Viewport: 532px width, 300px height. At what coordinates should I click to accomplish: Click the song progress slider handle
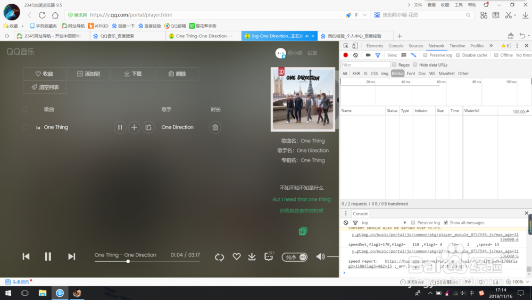[128, 261]
